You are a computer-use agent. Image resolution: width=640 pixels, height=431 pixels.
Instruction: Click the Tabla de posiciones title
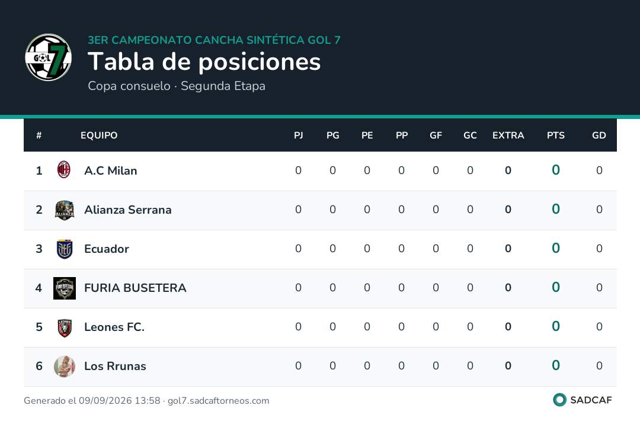(x=204, y=62)
